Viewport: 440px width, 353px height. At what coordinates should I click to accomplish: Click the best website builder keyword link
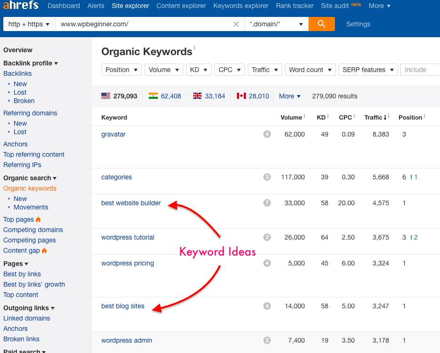131,203
